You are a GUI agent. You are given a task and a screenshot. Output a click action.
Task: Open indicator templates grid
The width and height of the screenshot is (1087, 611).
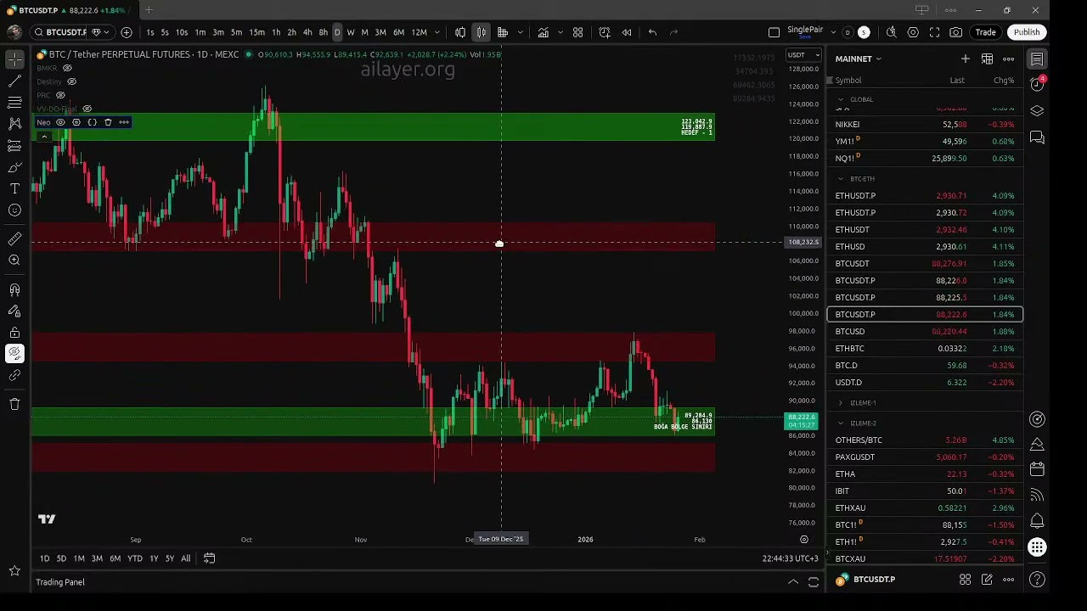point(577,32)
